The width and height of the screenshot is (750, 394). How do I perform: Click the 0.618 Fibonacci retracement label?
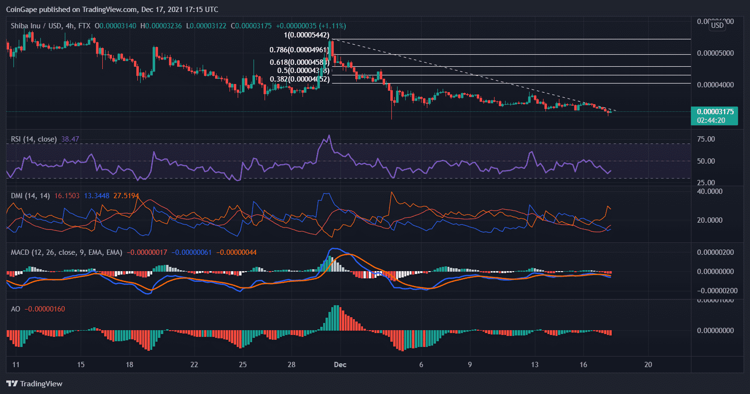point(299,62)
